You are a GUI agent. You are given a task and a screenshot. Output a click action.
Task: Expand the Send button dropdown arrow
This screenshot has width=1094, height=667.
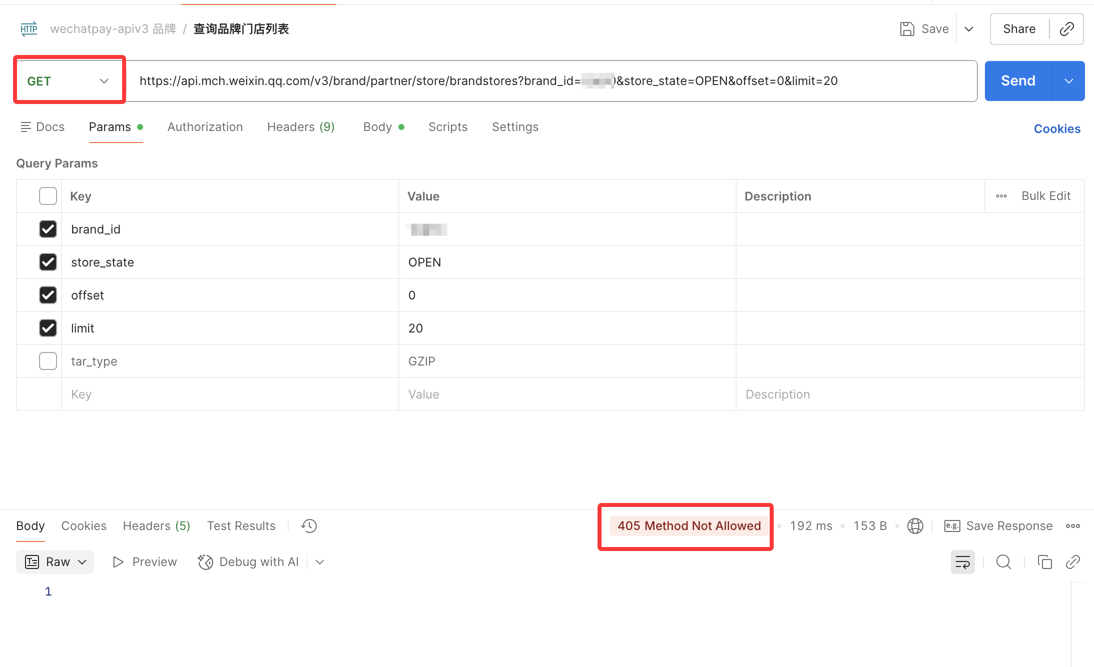tap(1069, 81)
